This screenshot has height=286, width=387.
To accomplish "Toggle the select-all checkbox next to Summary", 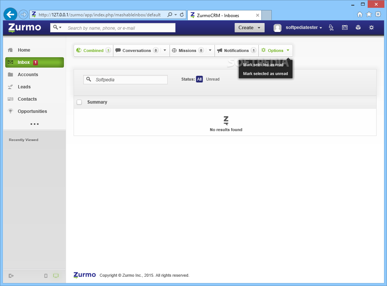I will click(79, 102).
